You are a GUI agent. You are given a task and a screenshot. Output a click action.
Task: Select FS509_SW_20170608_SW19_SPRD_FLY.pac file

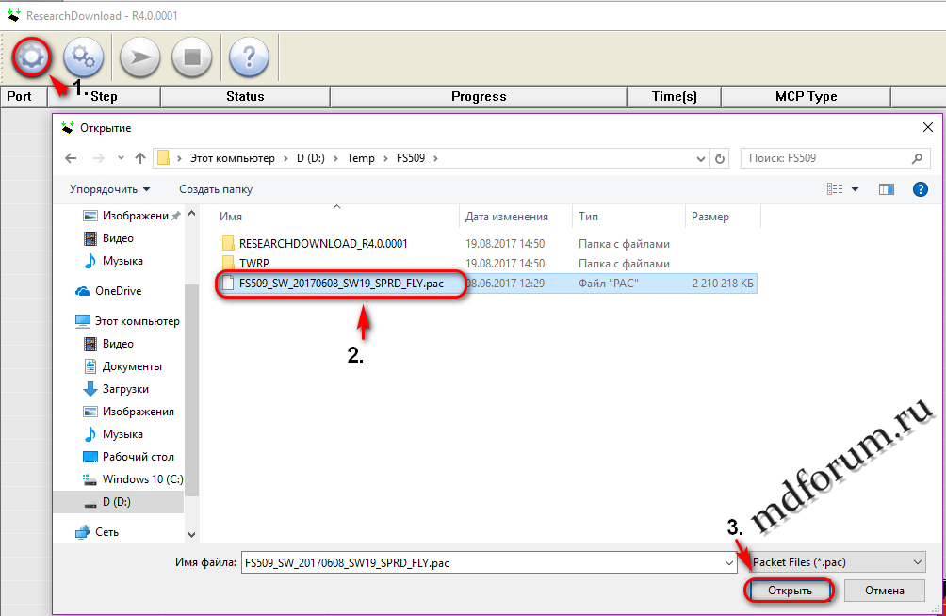pos(341,284)
